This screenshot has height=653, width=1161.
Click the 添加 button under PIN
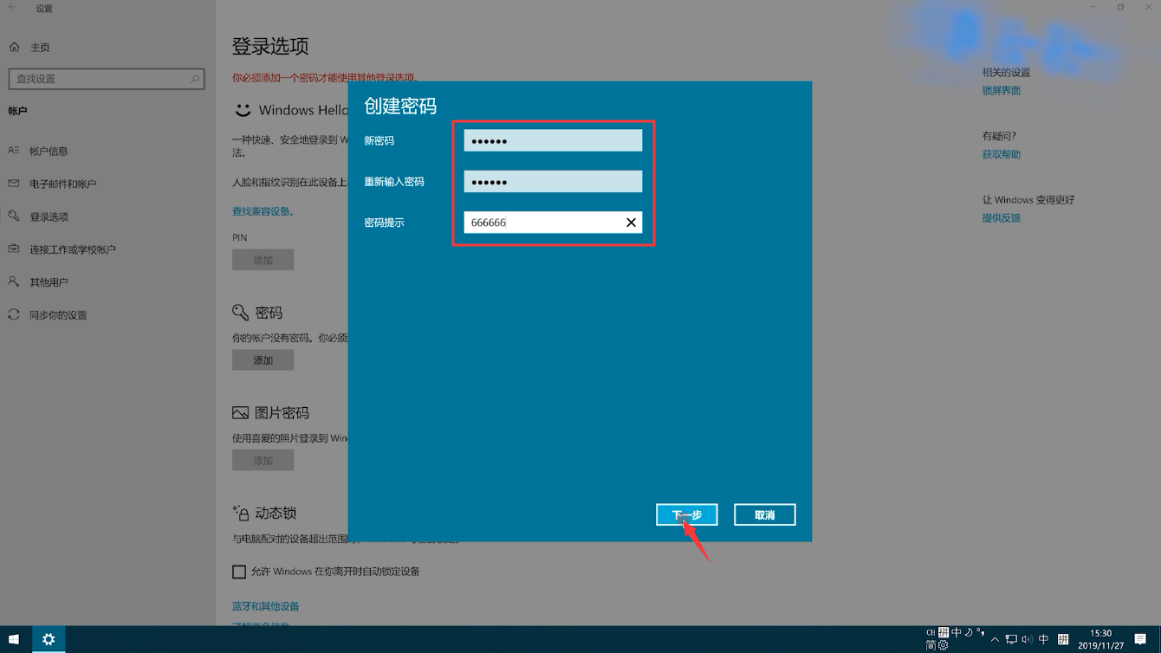263,260
